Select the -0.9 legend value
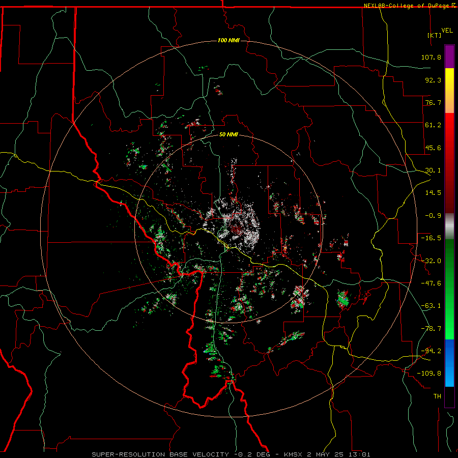458x458 pixels. point(433,216)
